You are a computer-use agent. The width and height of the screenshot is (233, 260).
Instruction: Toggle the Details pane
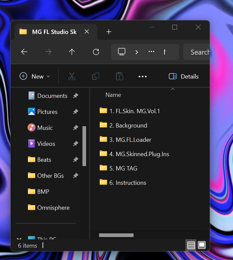184,76
